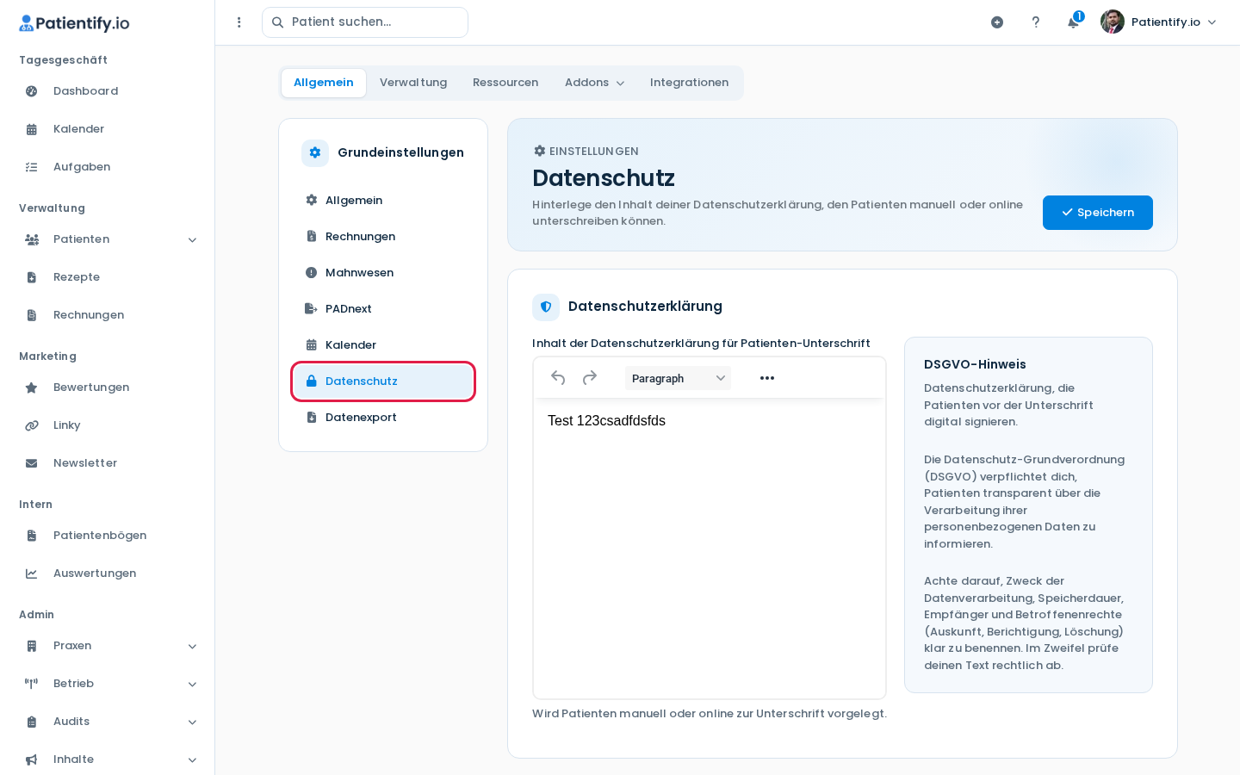Click the plus add icon in header
Viewport: 1240px width, 775px height.
pyautogui.click(x=997, y=22)
